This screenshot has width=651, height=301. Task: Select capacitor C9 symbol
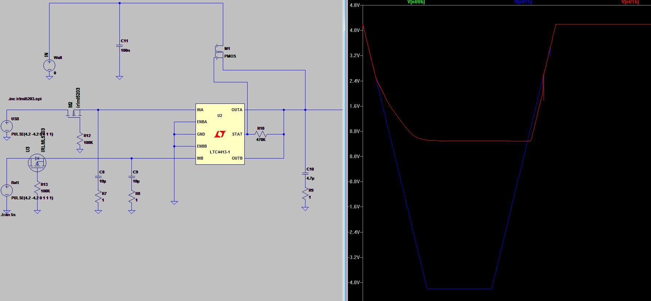pyautogui.click(x=132, y=177)
